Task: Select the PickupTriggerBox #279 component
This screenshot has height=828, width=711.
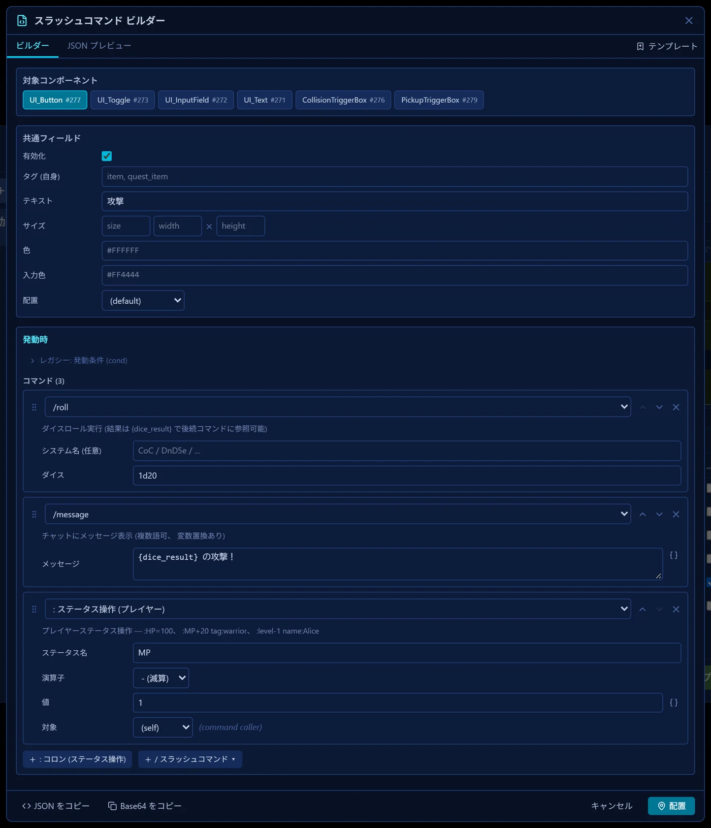Action: (439, 100)
